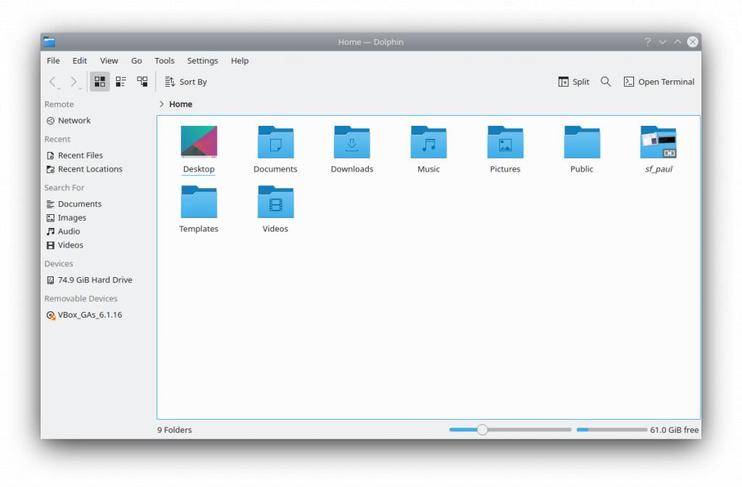The width and height of the screenshot is (742, 487).
Task: Select the Downloads folder icon
Action: pyautogui.click(x=351, y=143)
